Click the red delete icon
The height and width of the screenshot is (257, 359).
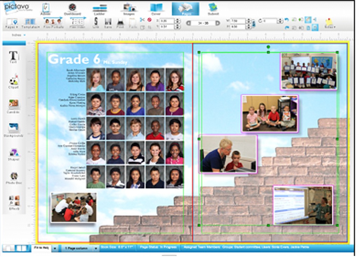(x=149, y=20)
